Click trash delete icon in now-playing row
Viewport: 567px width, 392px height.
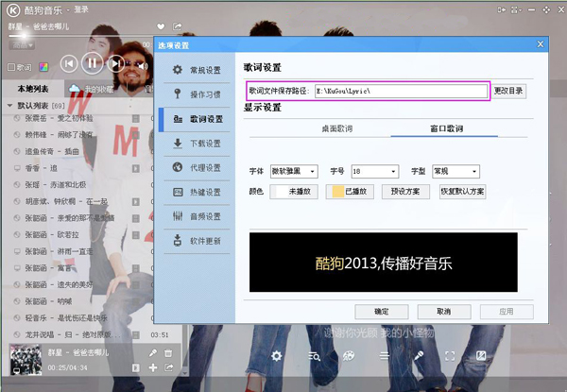click(x=168, y=353)
